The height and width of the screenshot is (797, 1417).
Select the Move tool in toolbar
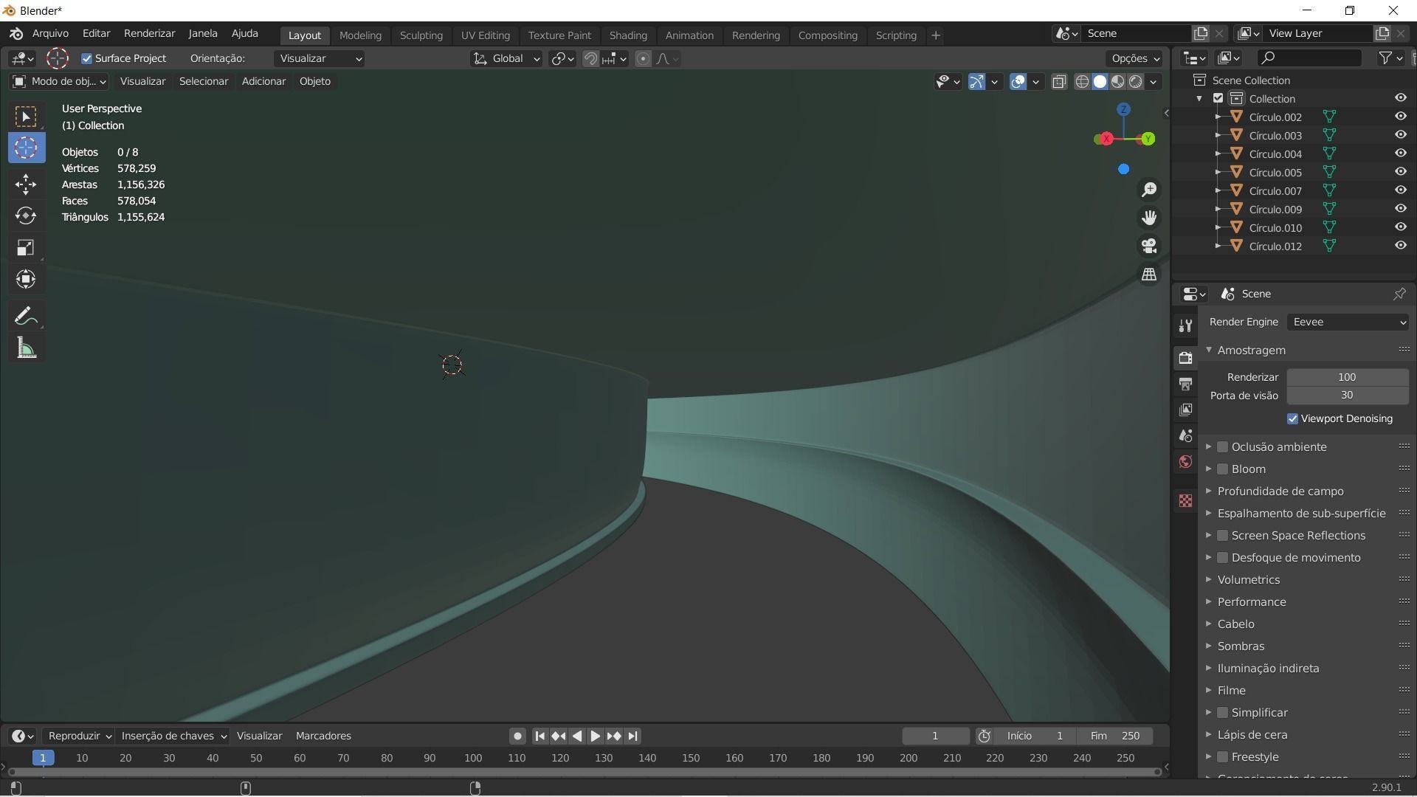[x=26, y=184]
